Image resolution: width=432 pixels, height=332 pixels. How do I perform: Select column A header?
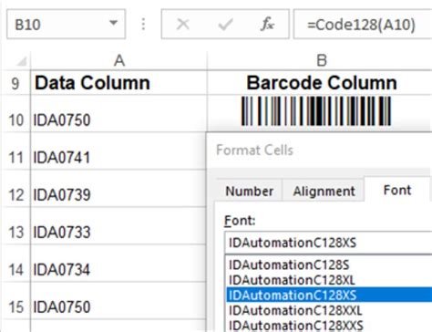point(118,61)
